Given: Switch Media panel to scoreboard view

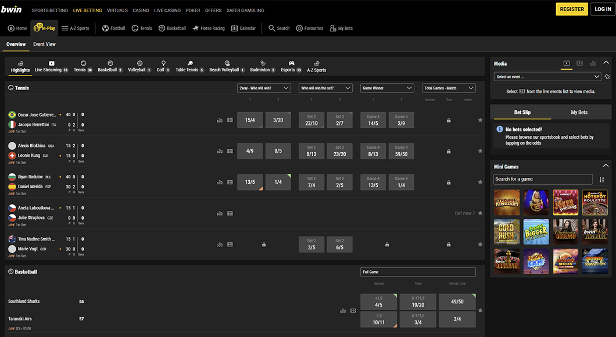Looking at the screenshot, I should pos(579,63).
